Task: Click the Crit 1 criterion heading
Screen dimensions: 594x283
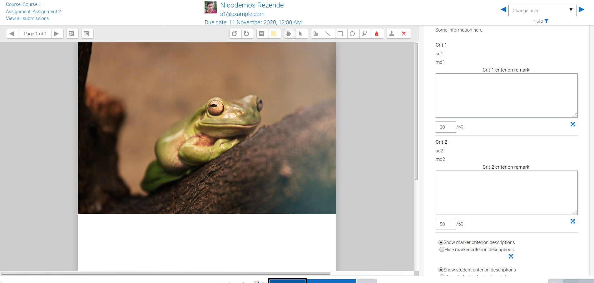Action: (x=441, y=45)
